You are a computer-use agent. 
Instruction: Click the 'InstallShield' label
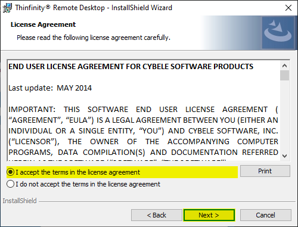pos(20,201)
